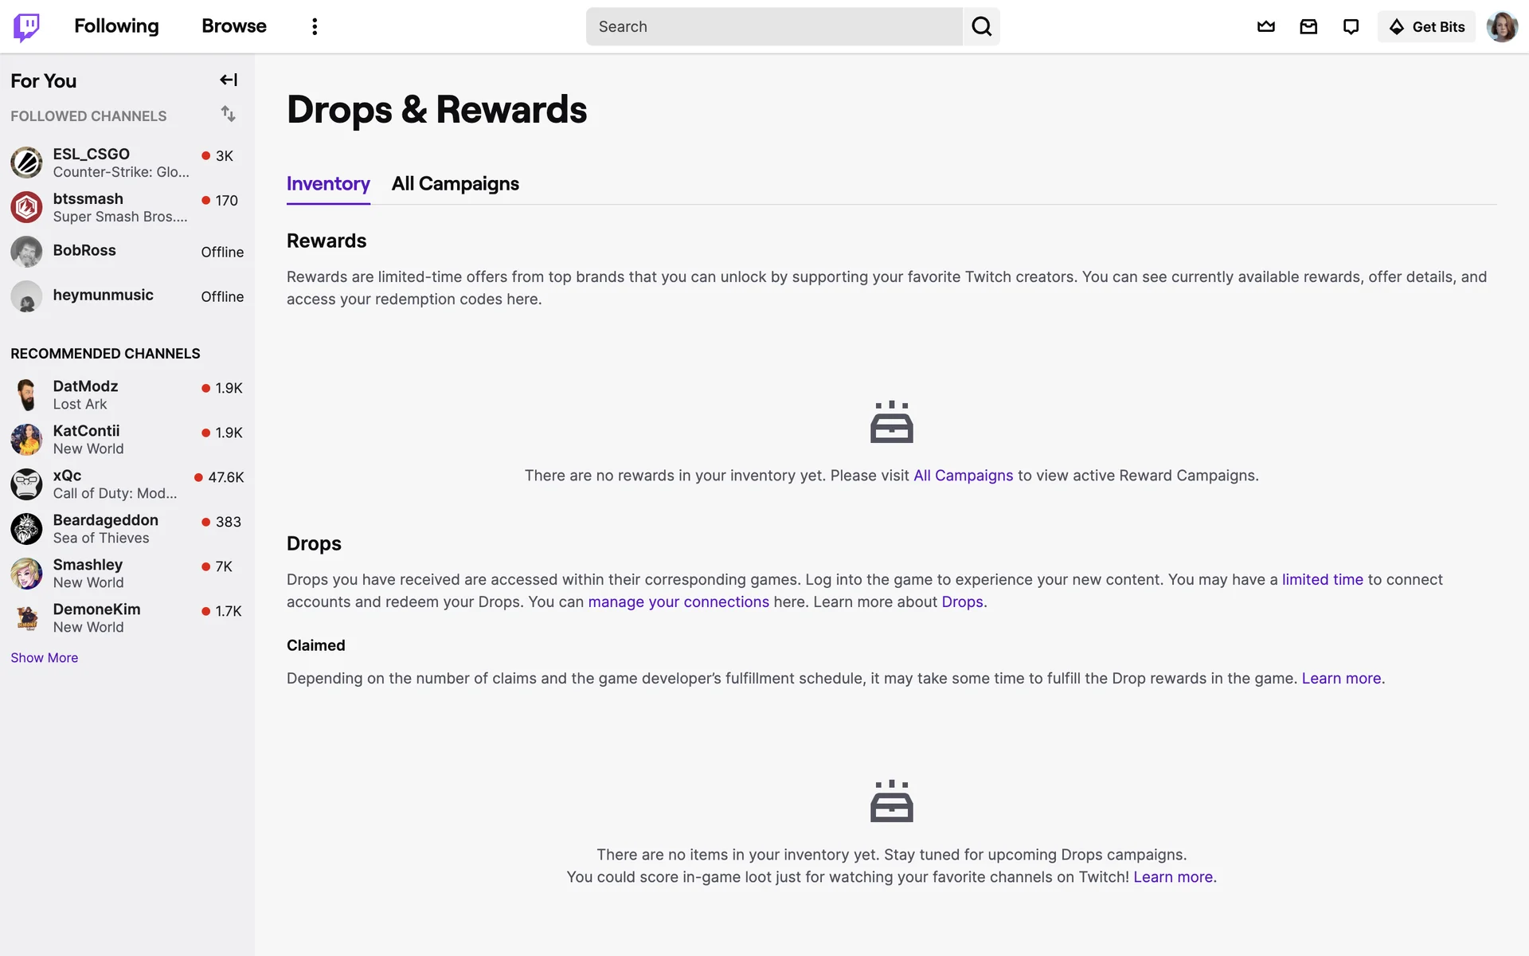1529x956 pixels.
Task: Open the btssmash channel avatar
Action: (x=26, y=207)
